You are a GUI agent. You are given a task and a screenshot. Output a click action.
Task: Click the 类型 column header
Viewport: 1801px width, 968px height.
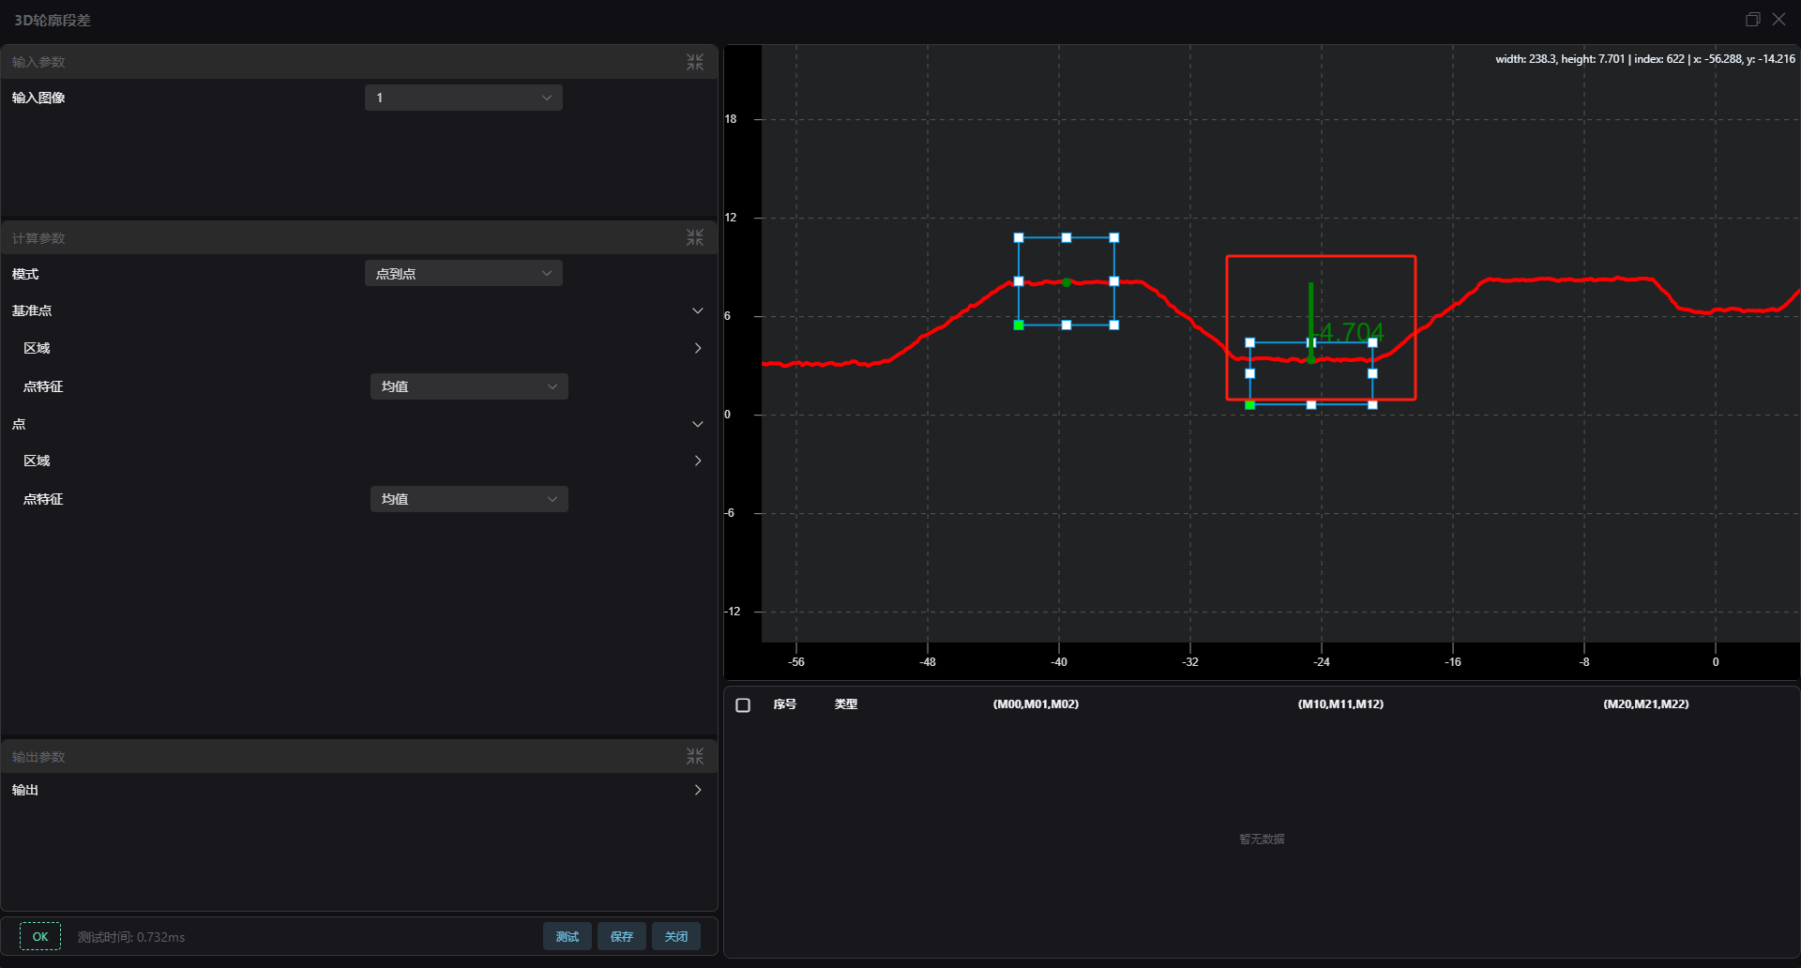tap(846, 704)
